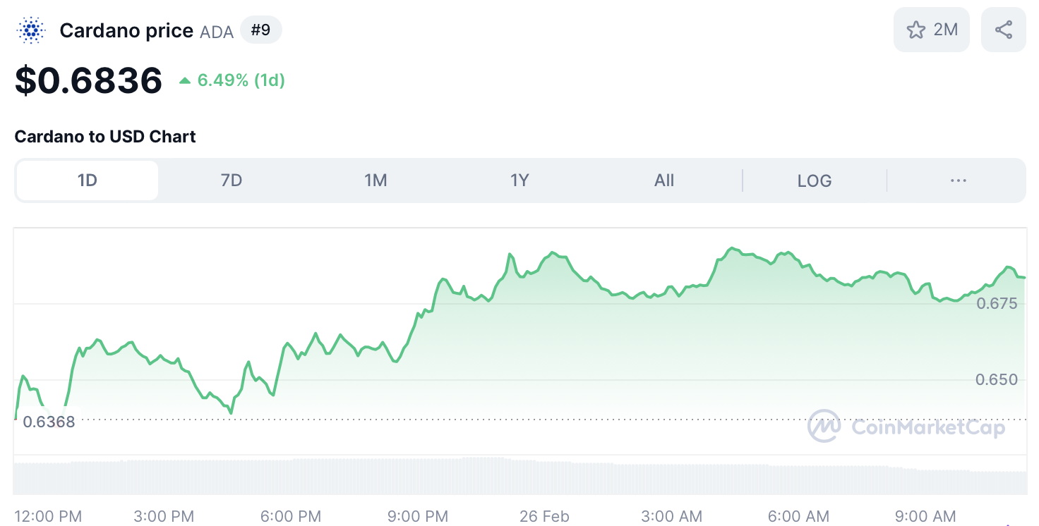
Task: Click the #9 rank badge
Action: pos(261,30)
